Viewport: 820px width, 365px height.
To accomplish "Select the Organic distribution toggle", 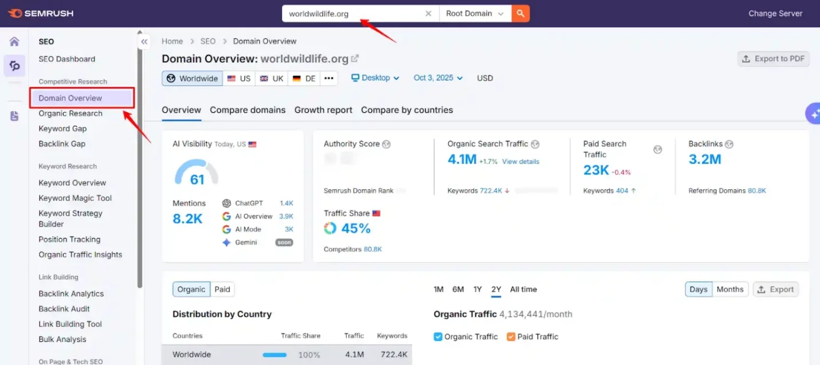I will pyautogui.click(x=191, y=289).
